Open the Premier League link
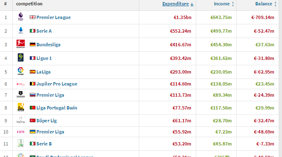Image resolution: width=282 pixels, height=157 pixels. tap(54, 17)
